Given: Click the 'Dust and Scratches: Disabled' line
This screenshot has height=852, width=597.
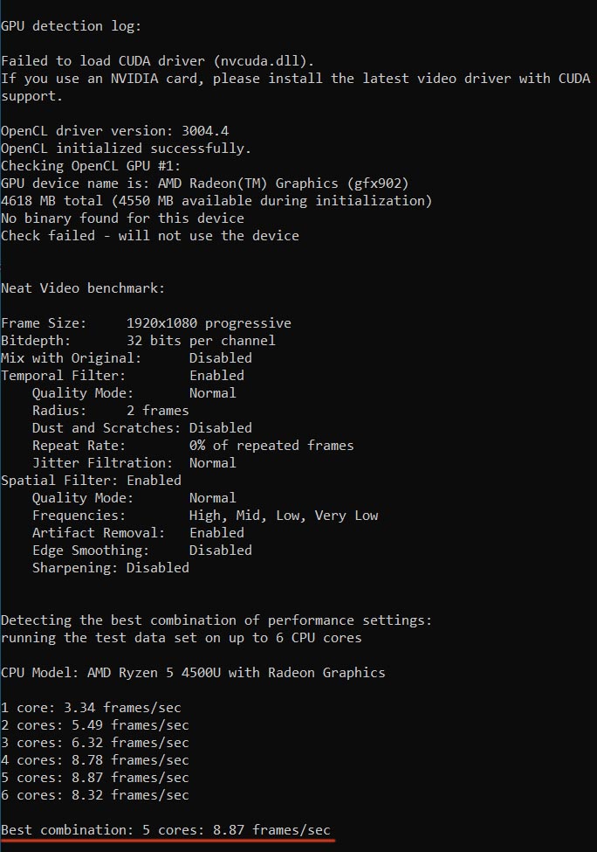Looking at the screenshot, I should coord(142,427).
